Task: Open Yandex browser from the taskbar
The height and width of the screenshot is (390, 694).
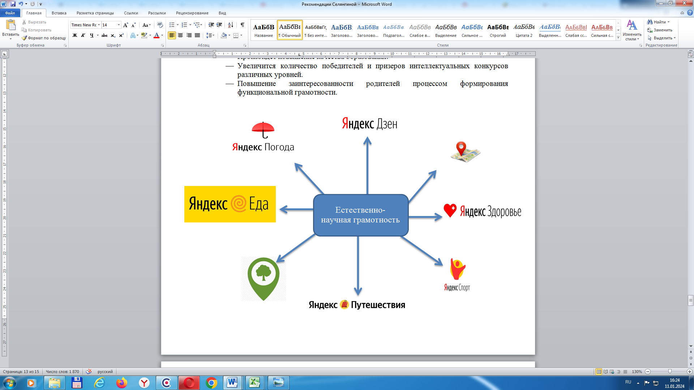Action: tap(144, 383)
